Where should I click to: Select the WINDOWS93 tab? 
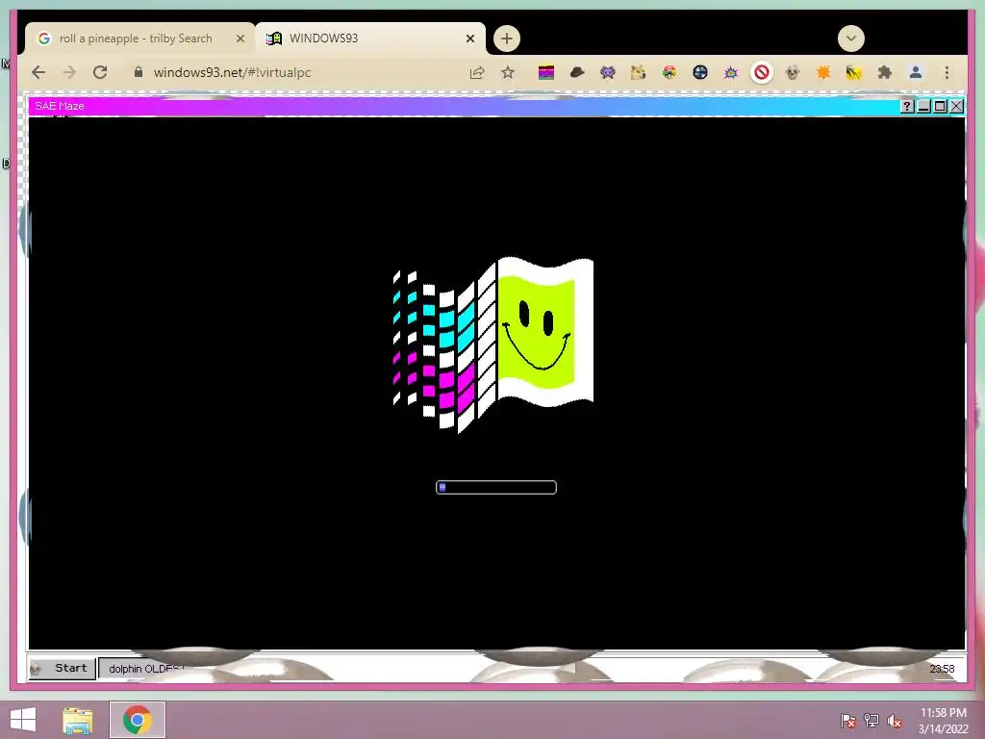370,38
